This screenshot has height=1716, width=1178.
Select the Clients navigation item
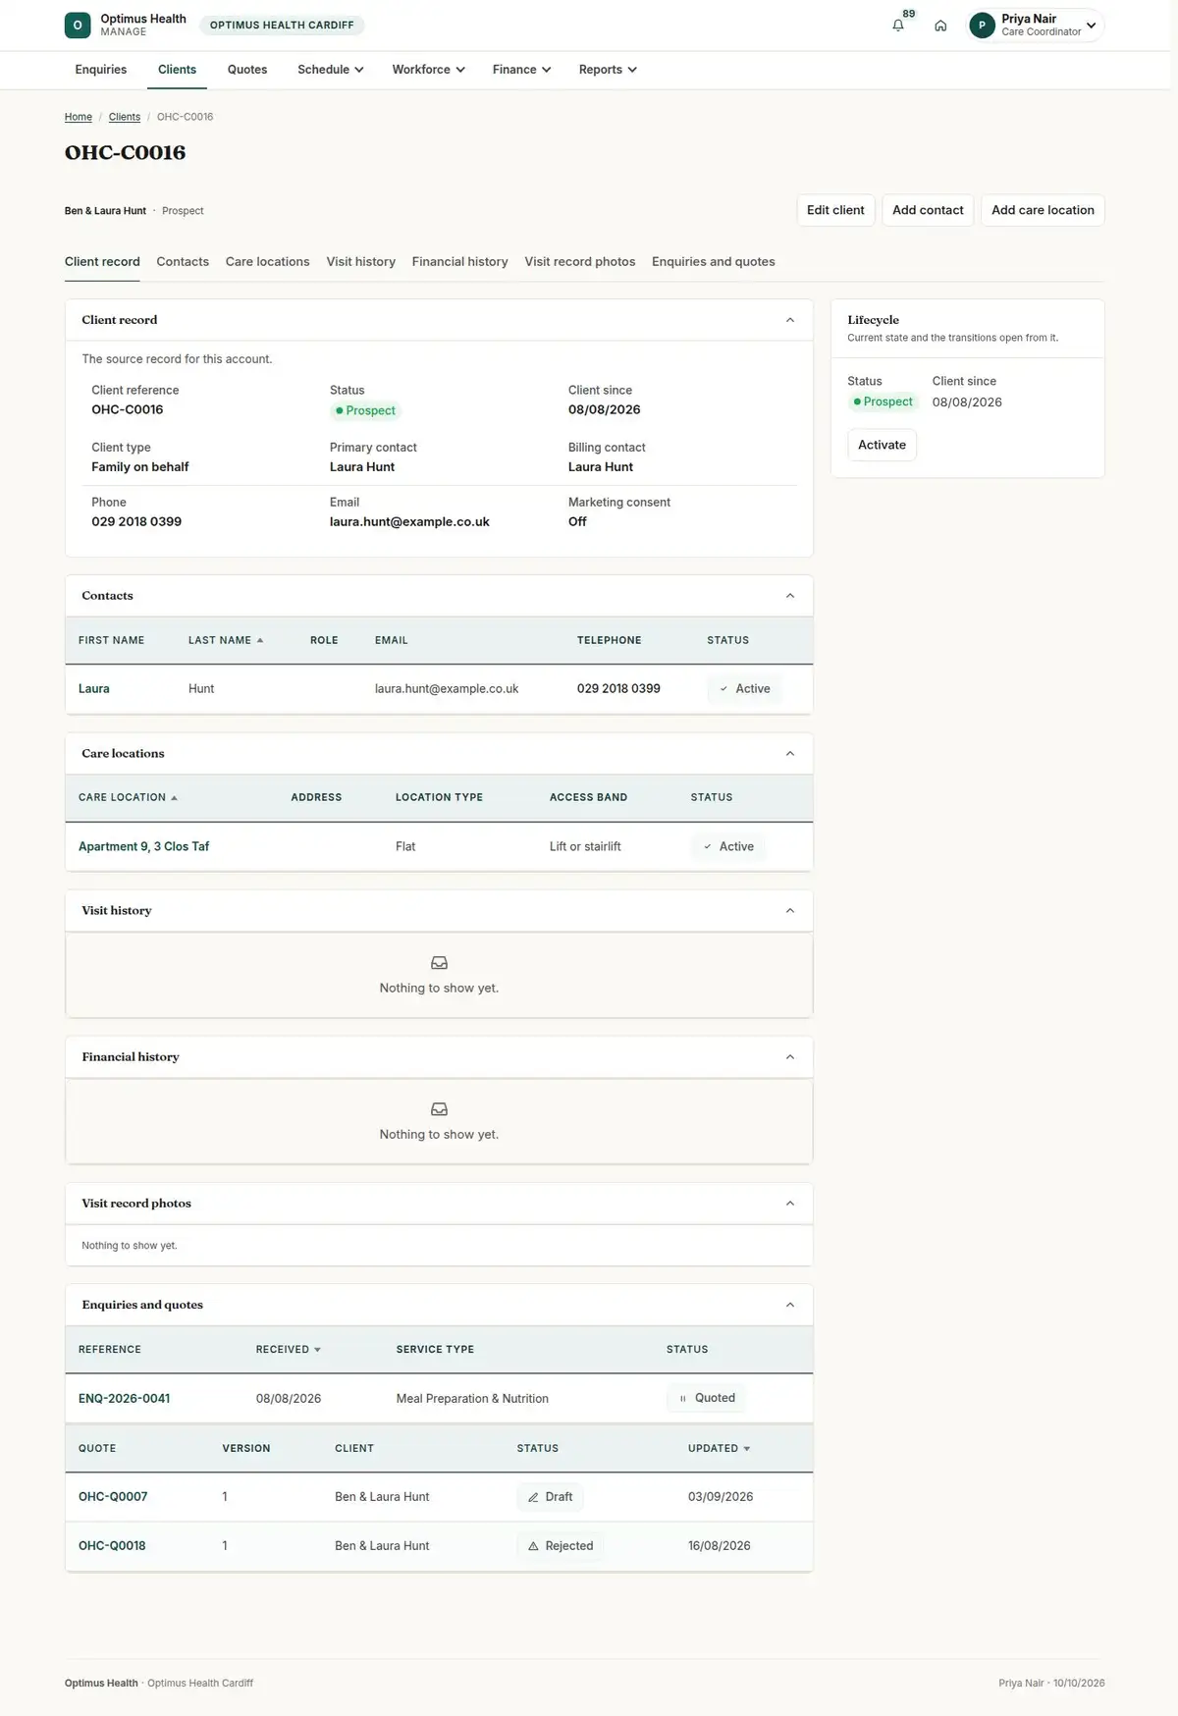(177, 70)
